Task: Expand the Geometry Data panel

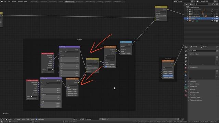Action: tap(195, 98)
